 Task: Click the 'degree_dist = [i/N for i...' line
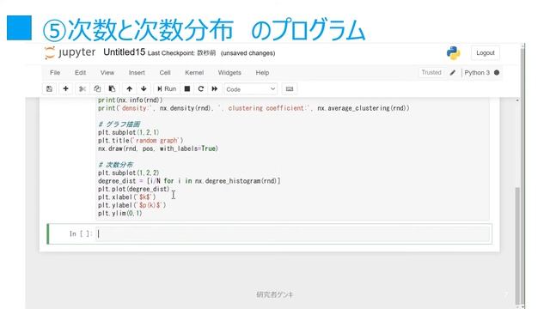(189, 181)
